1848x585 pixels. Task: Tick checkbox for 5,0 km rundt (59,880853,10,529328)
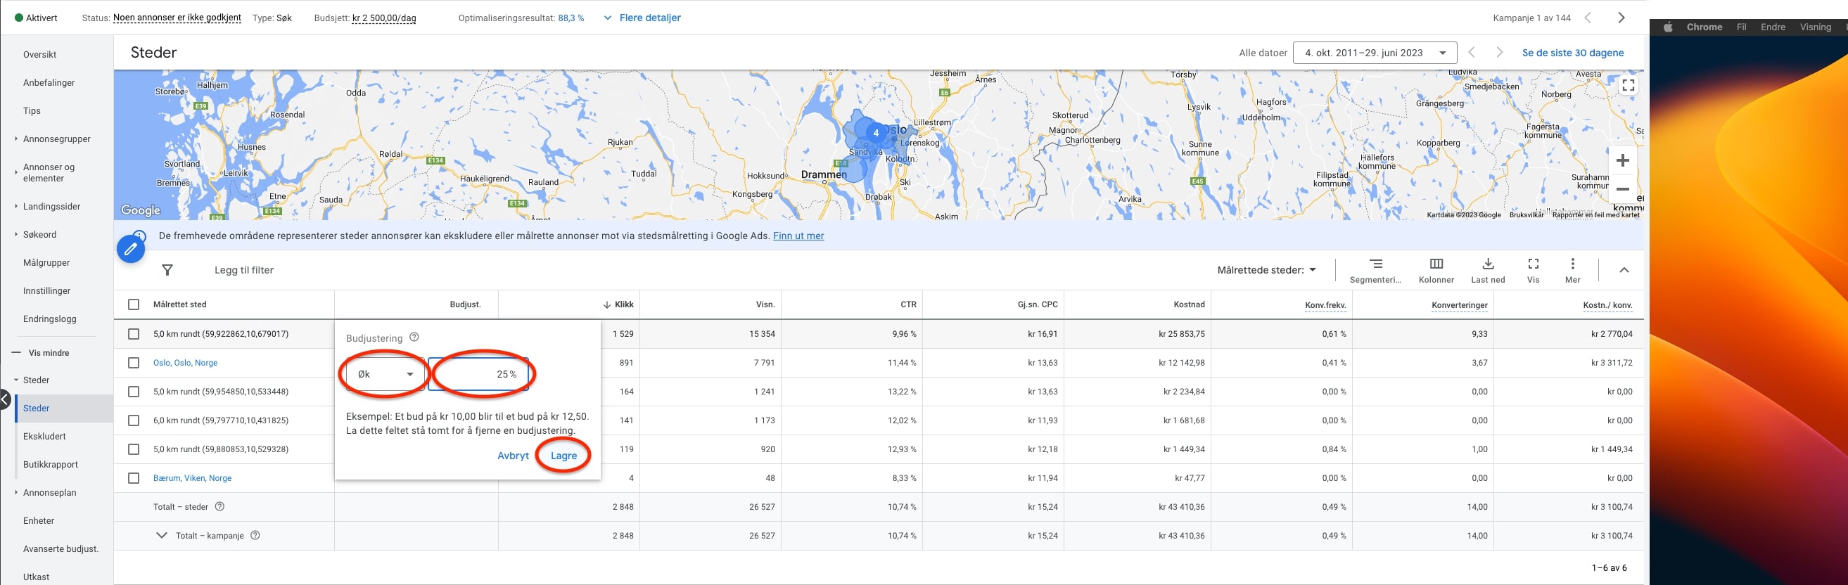click(x=134, y=449)
